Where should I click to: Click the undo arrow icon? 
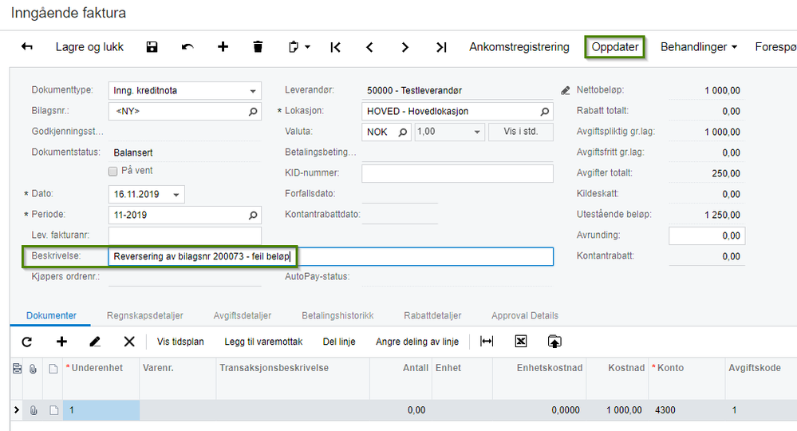(x=187, y=47)
